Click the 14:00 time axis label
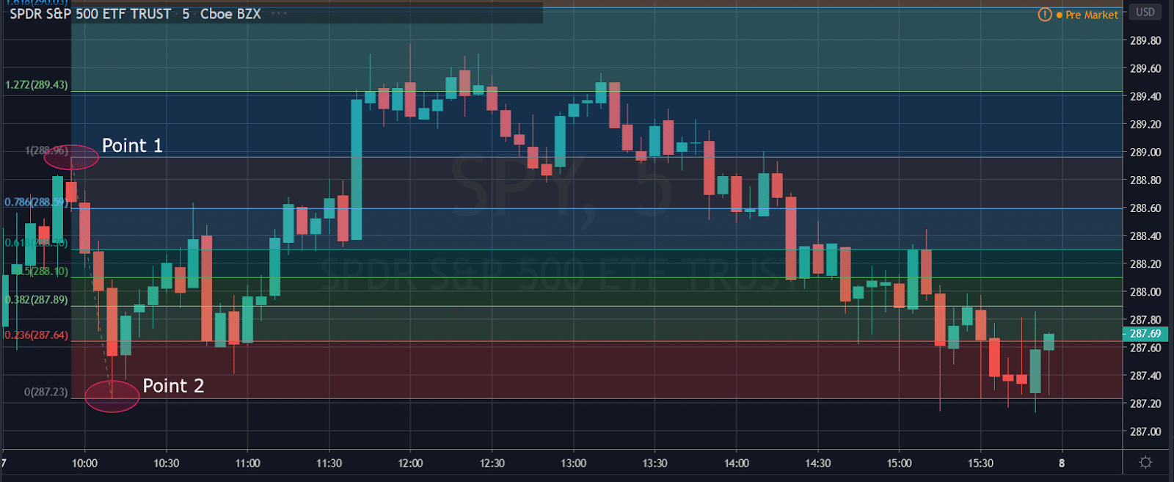The width and height of the screenshot is (1174, 482). click(736, 463)
